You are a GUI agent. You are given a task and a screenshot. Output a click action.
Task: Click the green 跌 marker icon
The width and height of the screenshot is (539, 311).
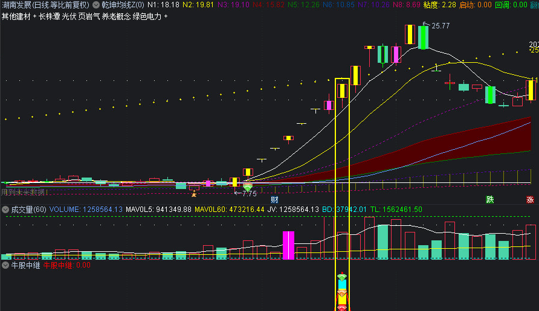(x=490, y=200)
